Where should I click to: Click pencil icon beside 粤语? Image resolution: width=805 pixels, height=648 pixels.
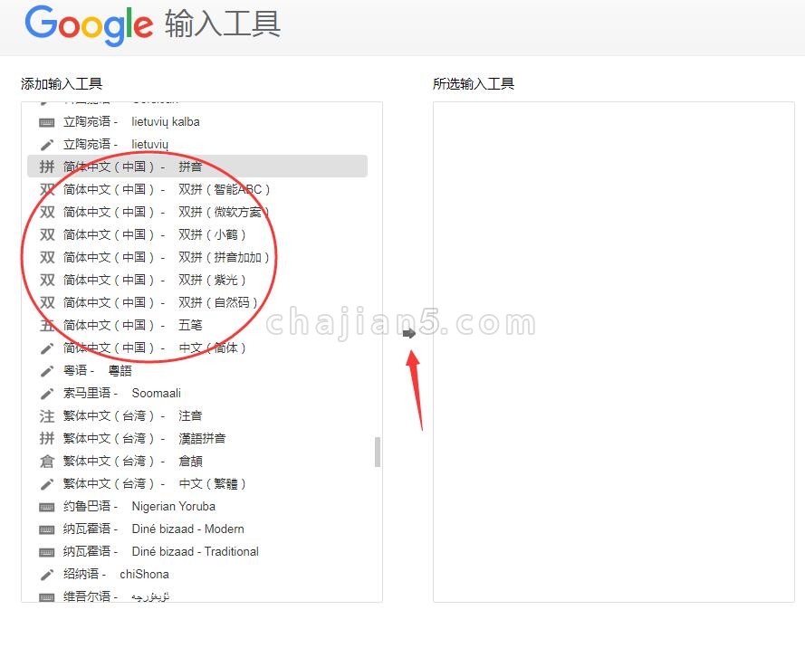[47, 370]
